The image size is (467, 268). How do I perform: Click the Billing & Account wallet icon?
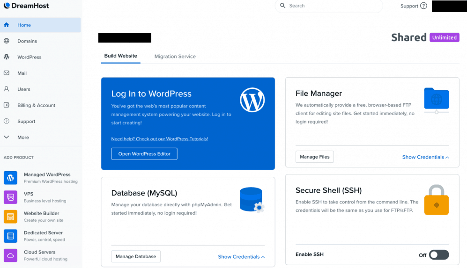pos(6,105)
